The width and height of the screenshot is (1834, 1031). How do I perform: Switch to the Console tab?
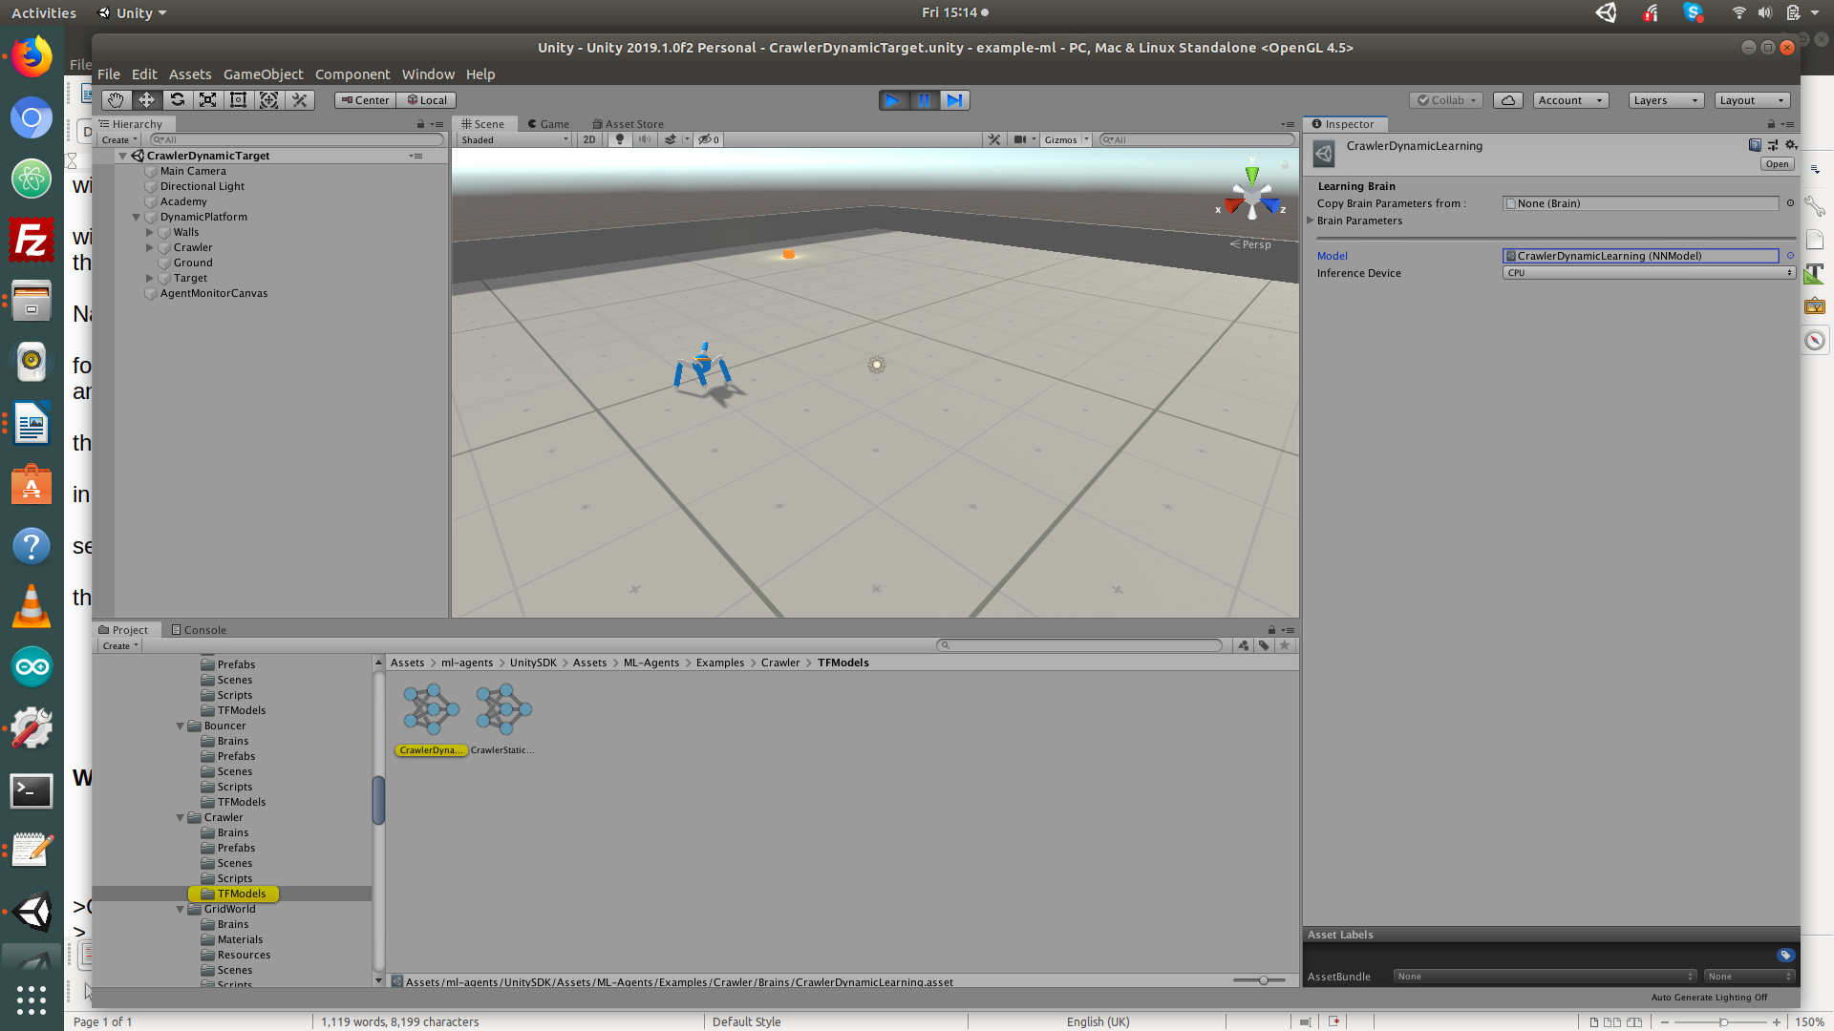coord(199,630)
